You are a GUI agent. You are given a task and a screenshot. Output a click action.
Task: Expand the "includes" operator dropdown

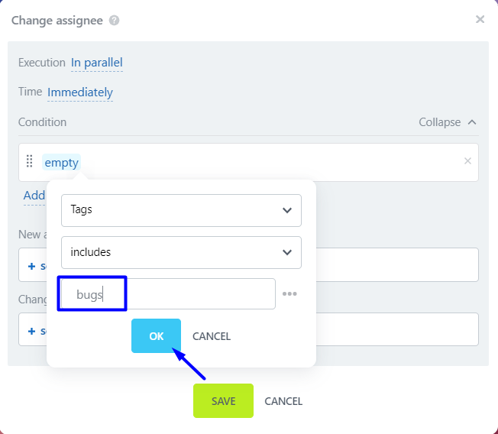pyautogui.click(x=181, y=252)
